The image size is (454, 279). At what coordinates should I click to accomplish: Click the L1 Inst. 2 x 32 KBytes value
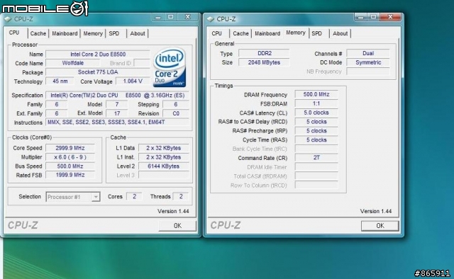pyautogui.click(x=163, y=157)
